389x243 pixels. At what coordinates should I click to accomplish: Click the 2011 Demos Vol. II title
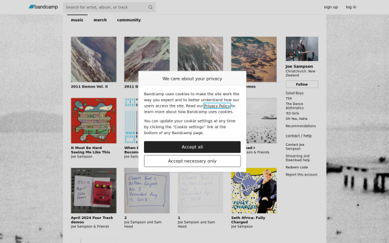point(89,87)
